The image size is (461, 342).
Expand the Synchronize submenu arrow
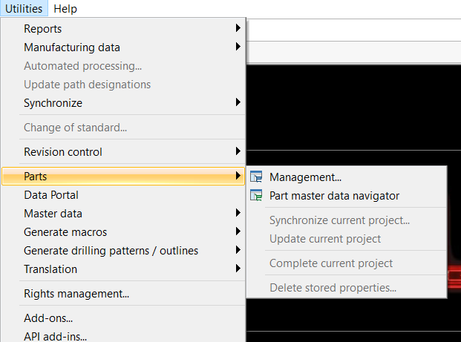click(238, 102)
